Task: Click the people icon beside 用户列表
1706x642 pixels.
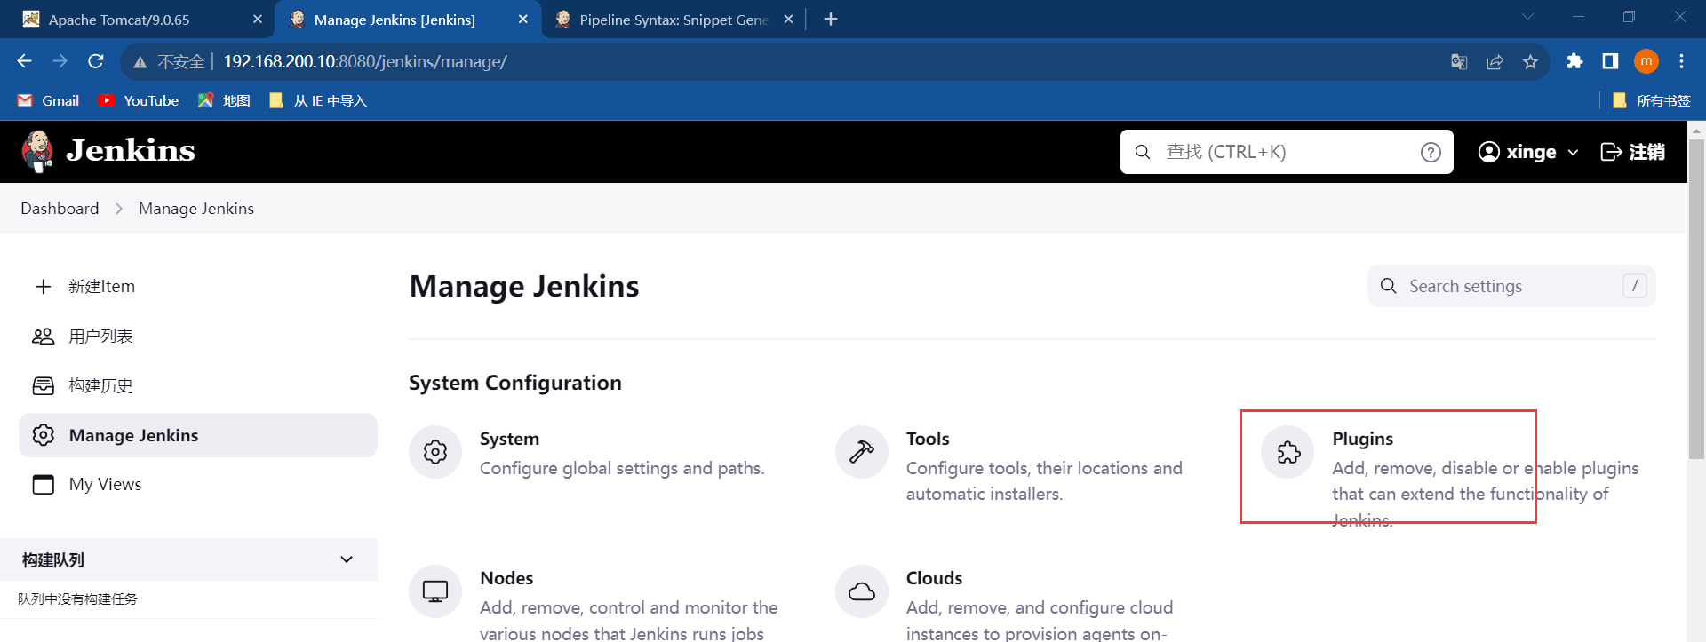Action: tap(43, 336)
